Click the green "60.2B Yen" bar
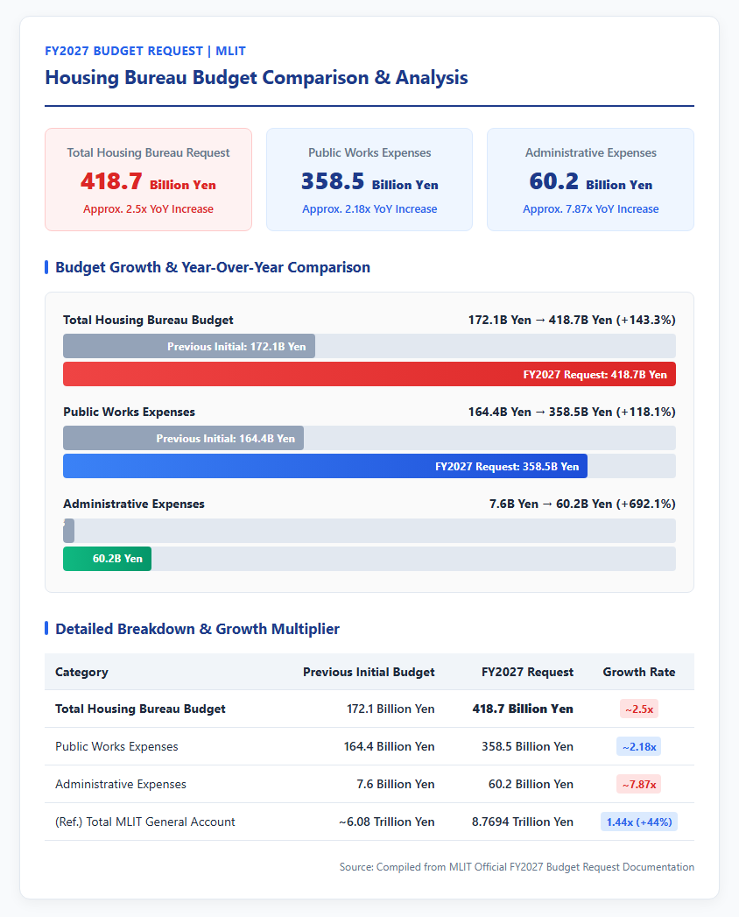This screenshot has width=739, height=917. pos(107,559)
